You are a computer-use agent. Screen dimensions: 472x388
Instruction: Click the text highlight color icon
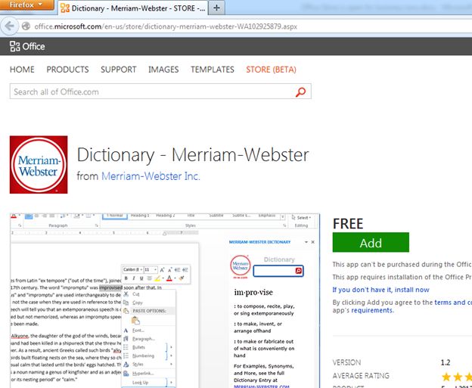(x=157, y=278)
